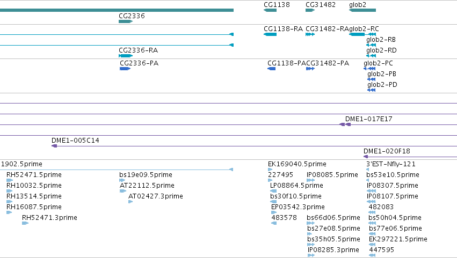
Task: Open the RH52471.5prime EST label
Action: pos(34,175)
